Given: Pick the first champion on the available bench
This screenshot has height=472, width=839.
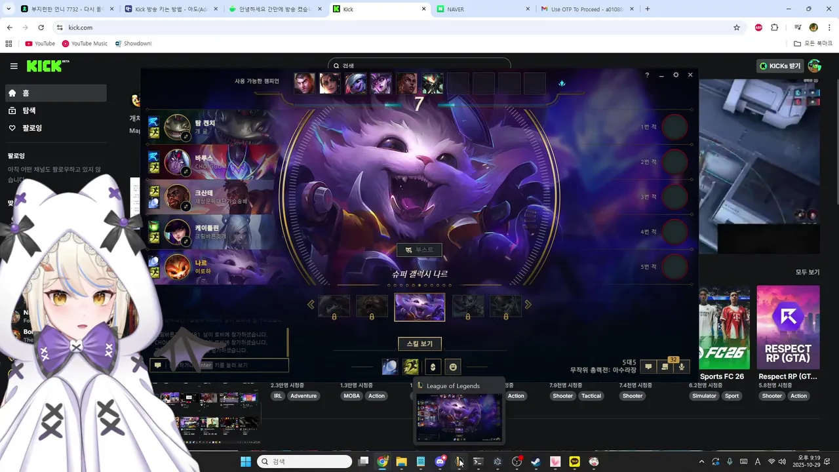Looking at the screenshot, I should (304, 83).
